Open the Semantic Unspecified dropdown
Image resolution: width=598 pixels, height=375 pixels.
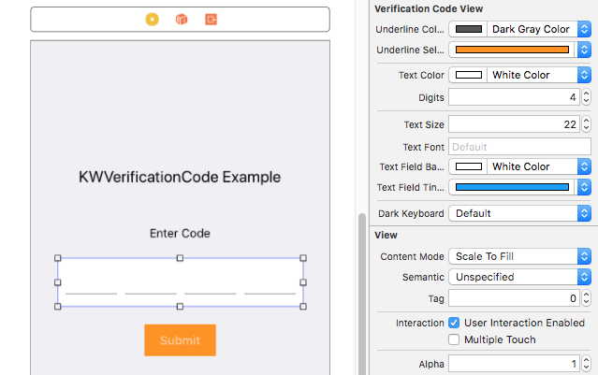click(x=519, y=277)
